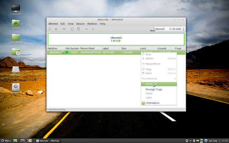Click the Apply all operations toolbar icon
Screen dimensions: 229x143
(93, 29)
